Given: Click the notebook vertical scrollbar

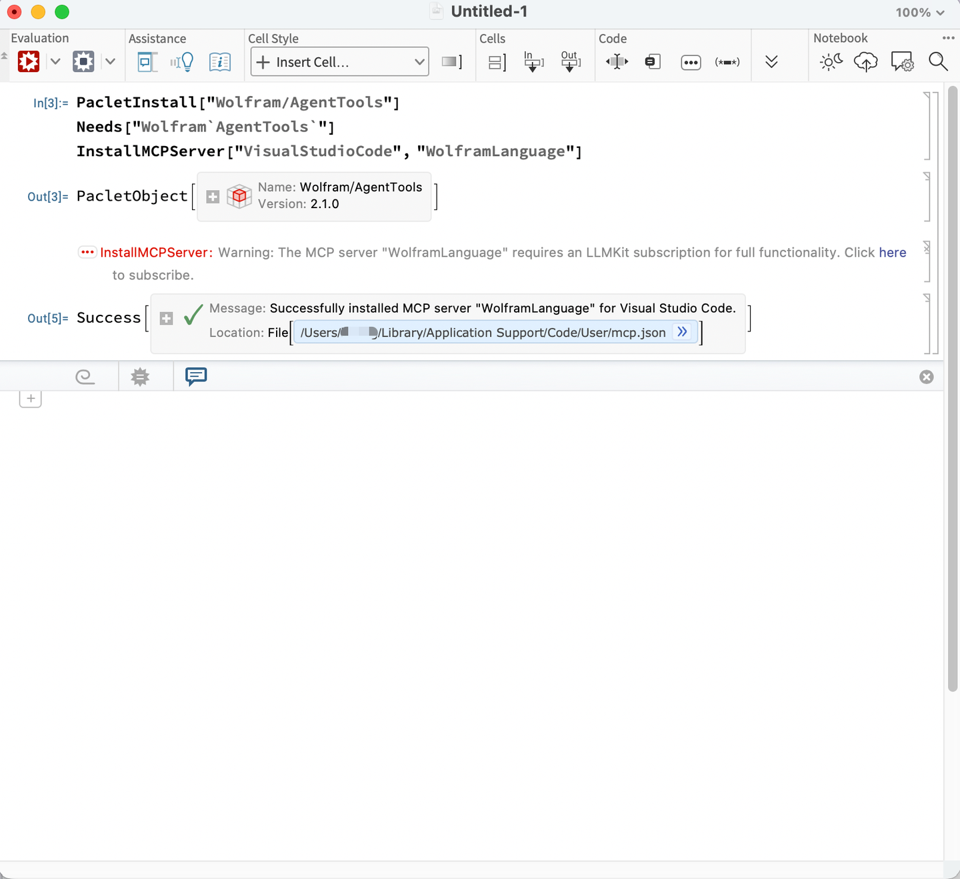Looking at the screenshot, I should click(x=953, y=390).
